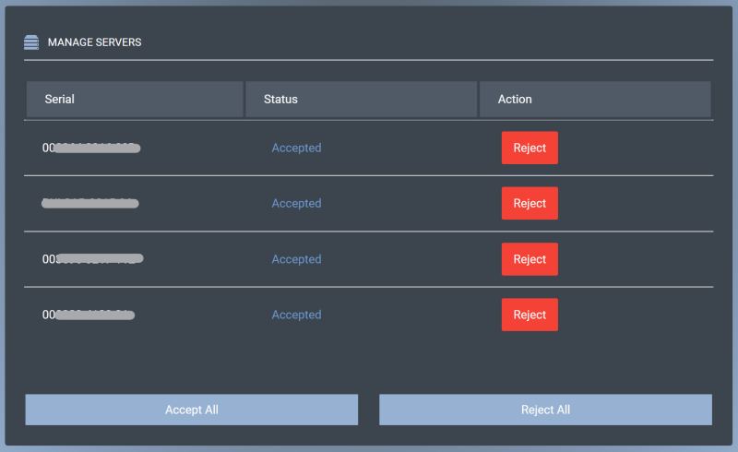Click the Accepted status in third row
The height and width of the screenshot is (452, 738).
(296, 259)
